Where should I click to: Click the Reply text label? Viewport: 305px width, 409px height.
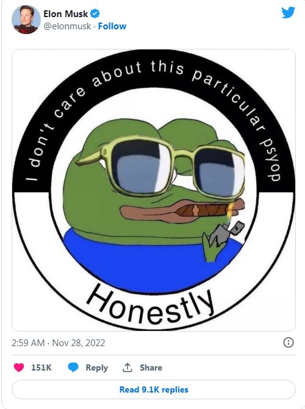97,367
